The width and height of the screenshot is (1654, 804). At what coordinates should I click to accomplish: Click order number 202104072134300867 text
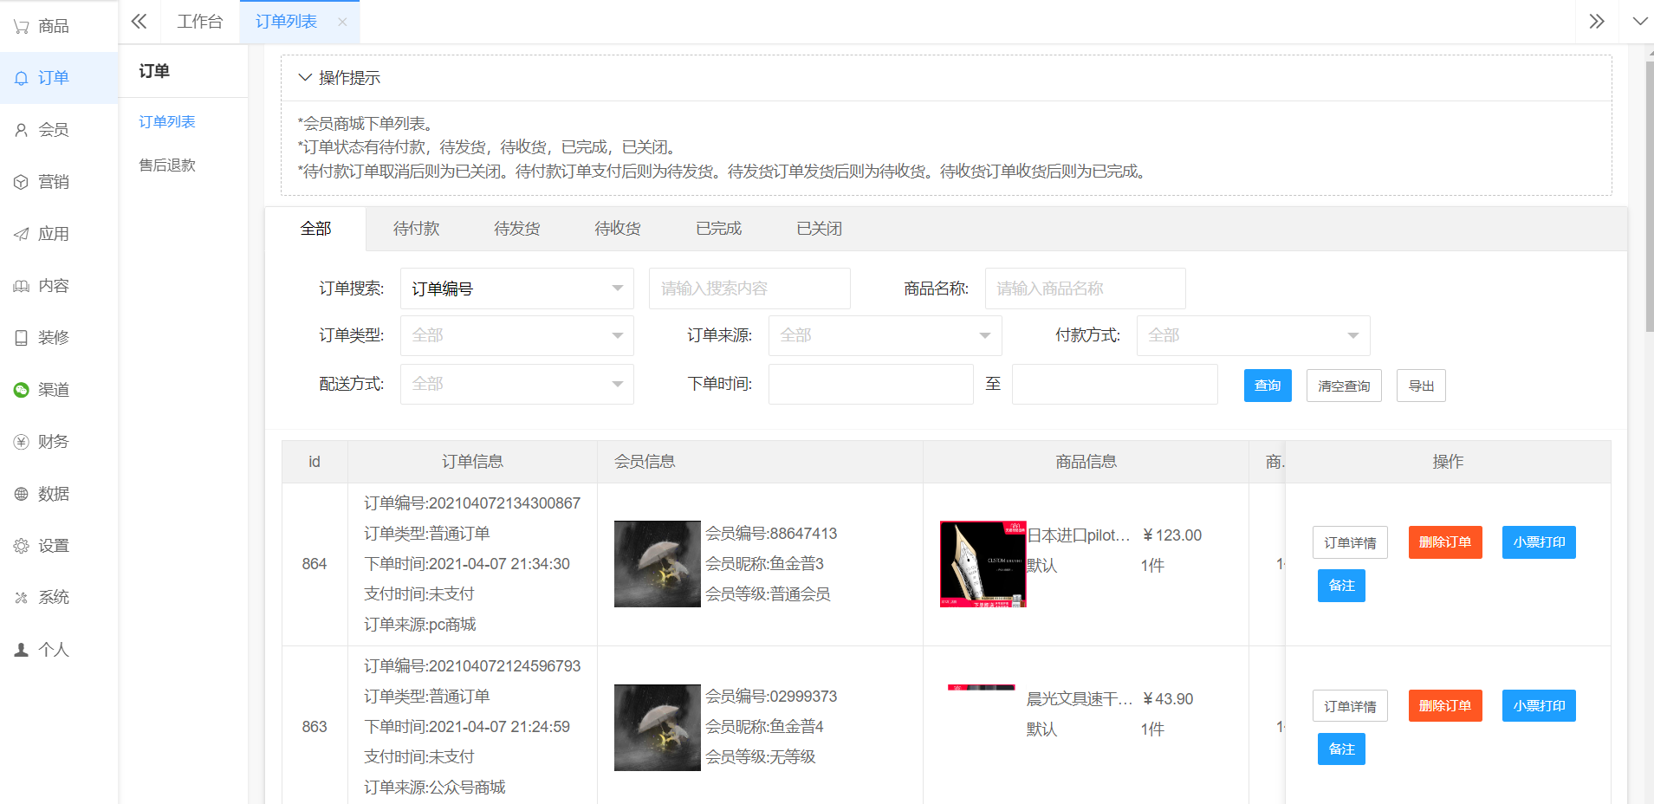[504, 503]
